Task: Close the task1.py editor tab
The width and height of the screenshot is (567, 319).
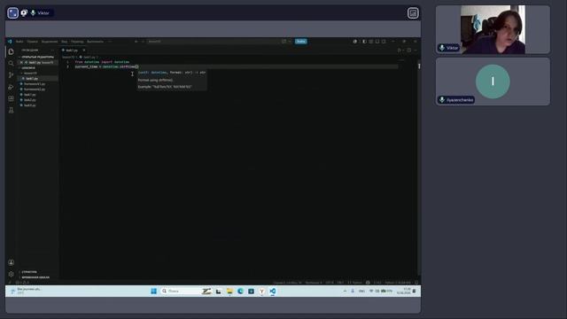Action: pyautogui.click(x=84, y=51)
